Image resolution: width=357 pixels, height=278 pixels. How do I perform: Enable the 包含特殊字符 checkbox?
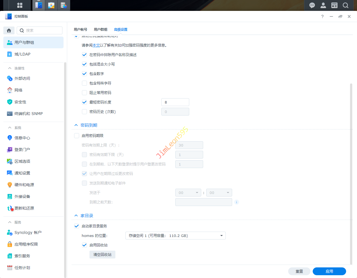coord(84,83)
